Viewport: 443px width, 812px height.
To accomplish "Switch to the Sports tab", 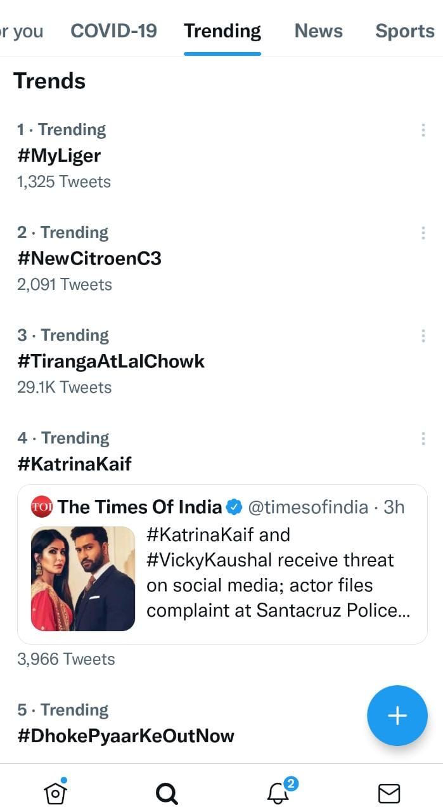I will click(404, 30).
